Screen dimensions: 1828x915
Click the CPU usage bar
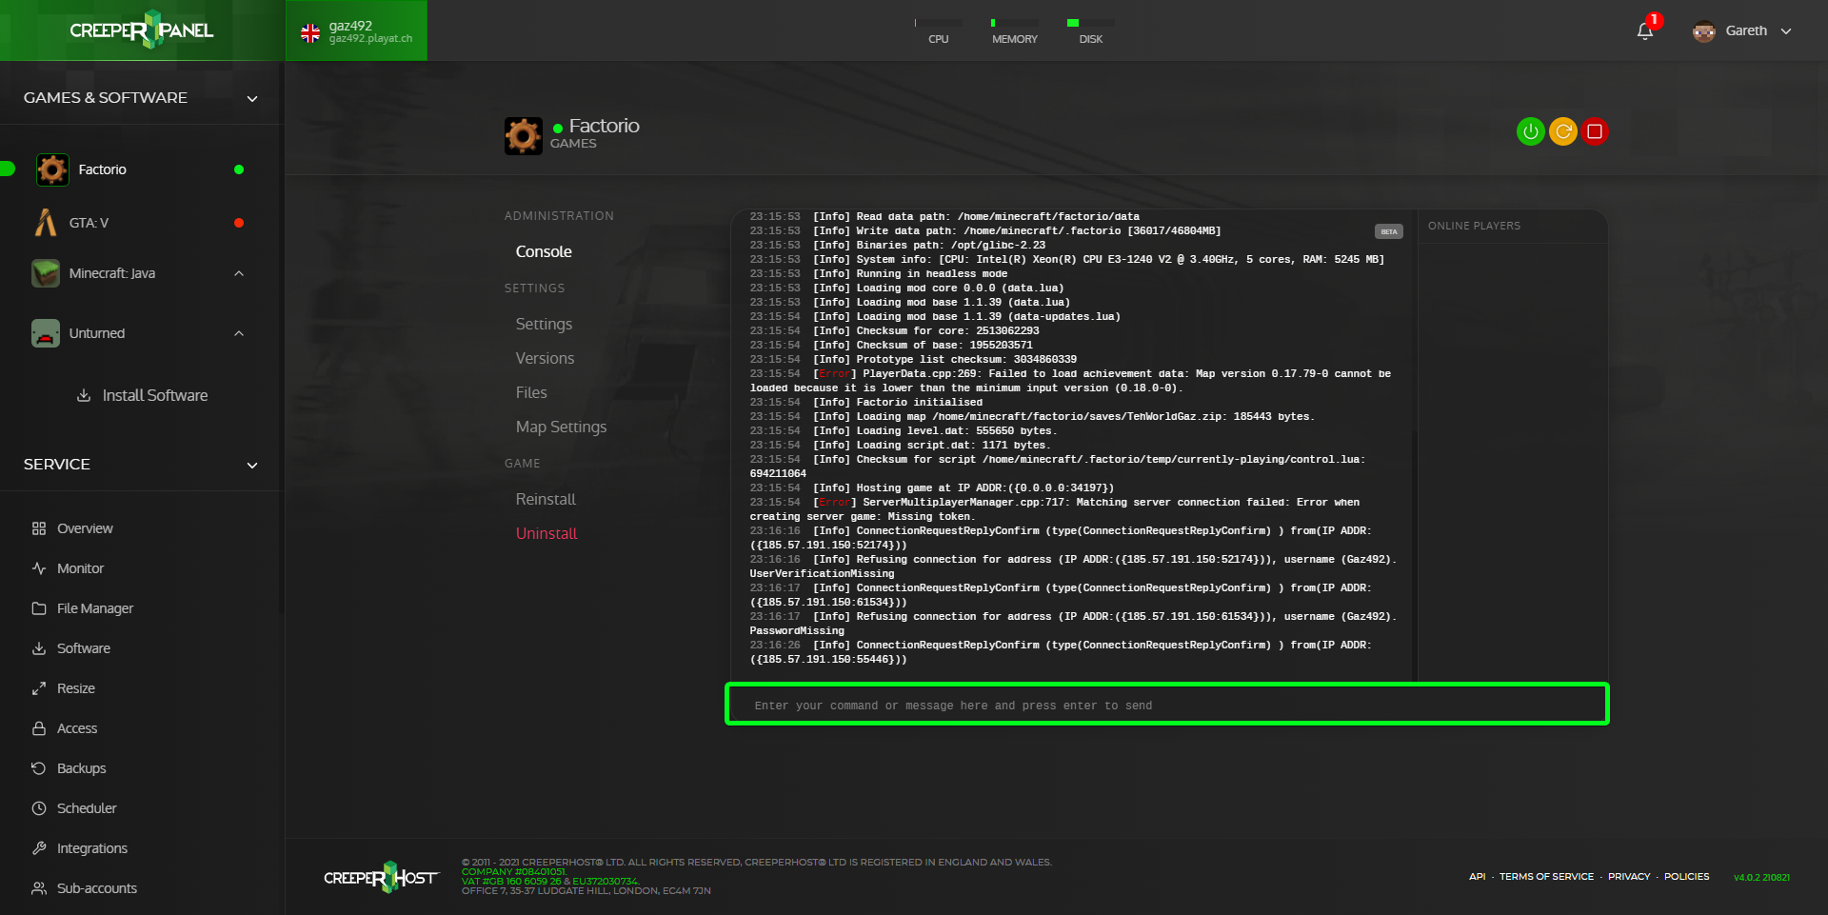[x=938, y=23]
